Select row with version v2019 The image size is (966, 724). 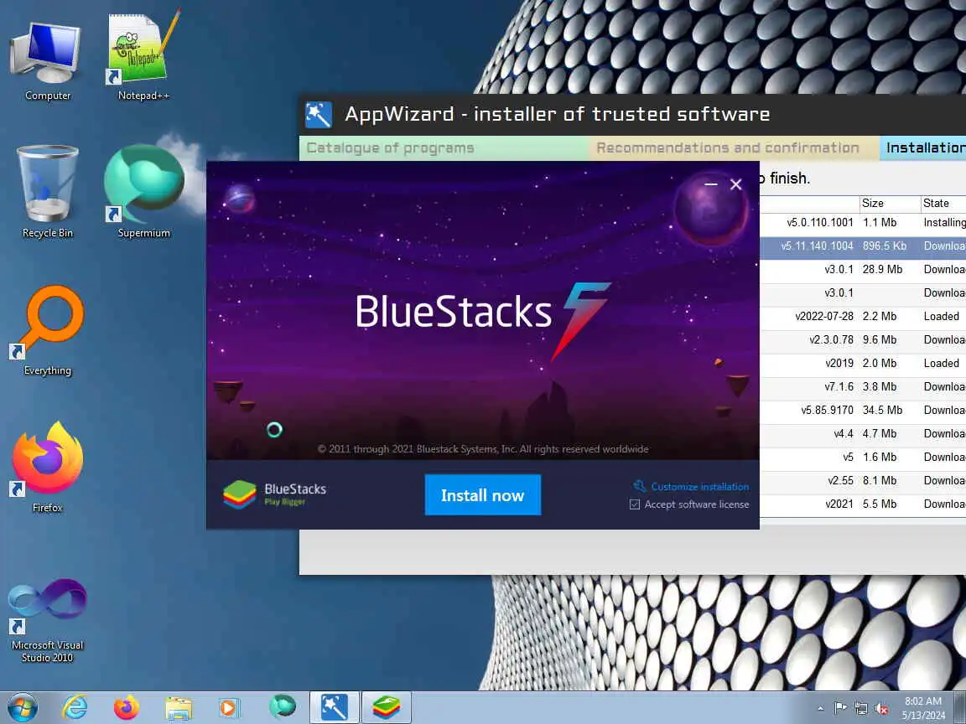863,363
